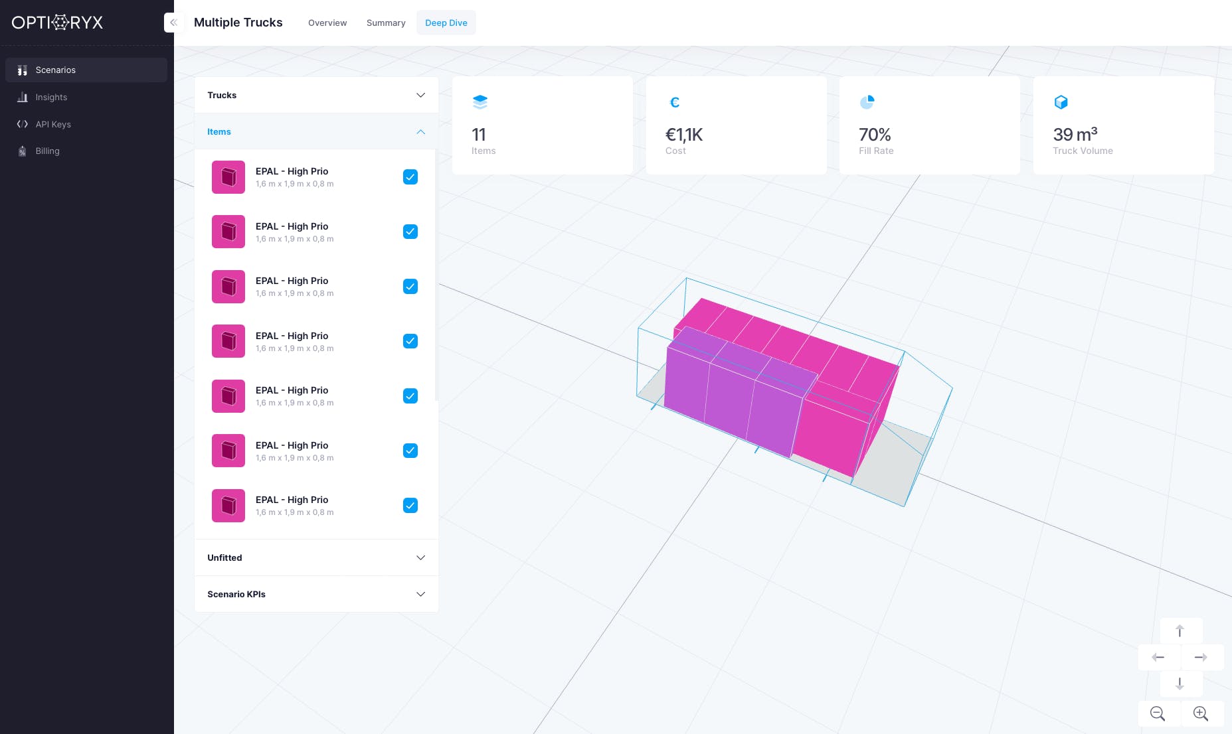Open Billing in the sidebar
The image size is (1232, 734).
pos(86,151)
